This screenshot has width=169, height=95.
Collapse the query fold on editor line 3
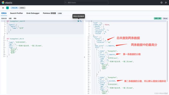click(x=6, y=25)
